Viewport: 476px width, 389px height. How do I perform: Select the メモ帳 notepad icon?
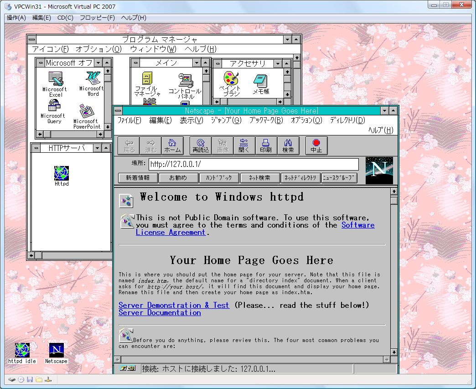tap(260, 81)
